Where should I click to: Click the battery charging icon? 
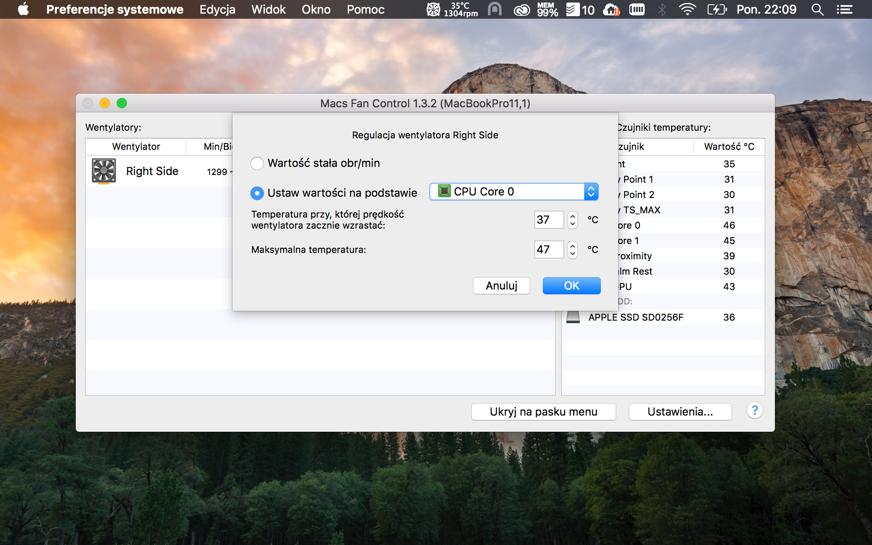coord(717,9)
